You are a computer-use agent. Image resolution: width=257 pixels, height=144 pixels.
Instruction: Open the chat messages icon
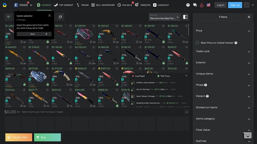point(195,5)
